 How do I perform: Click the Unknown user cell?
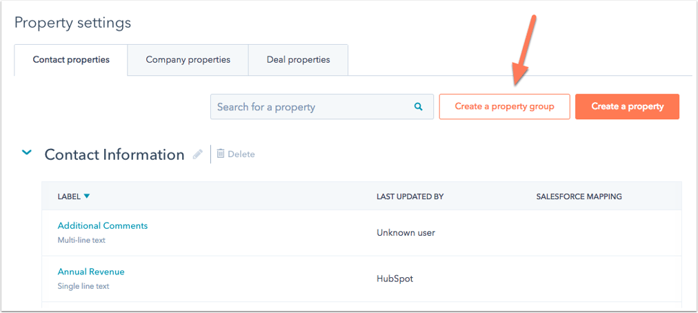click(x=406, y=233)
